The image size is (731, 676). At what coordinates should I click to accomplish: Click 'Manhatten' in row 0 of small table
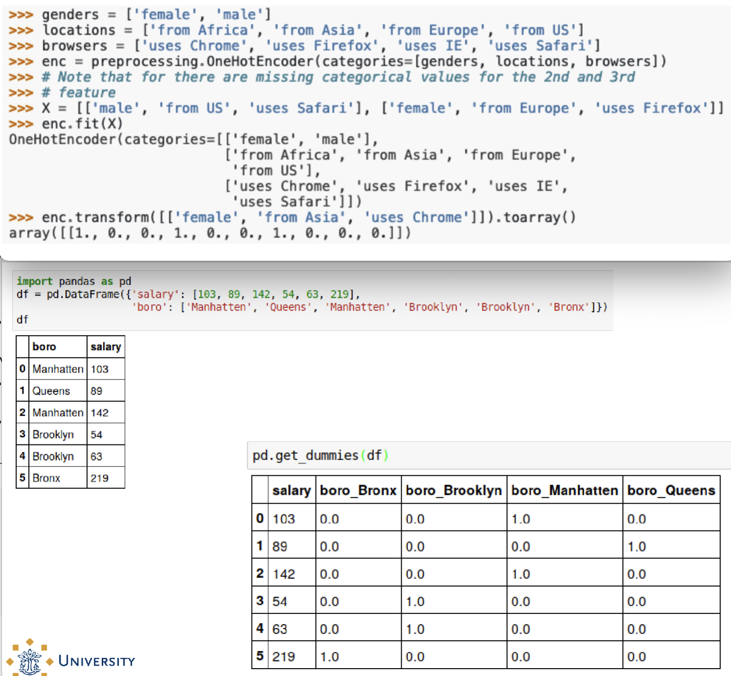tap(58, 369)
